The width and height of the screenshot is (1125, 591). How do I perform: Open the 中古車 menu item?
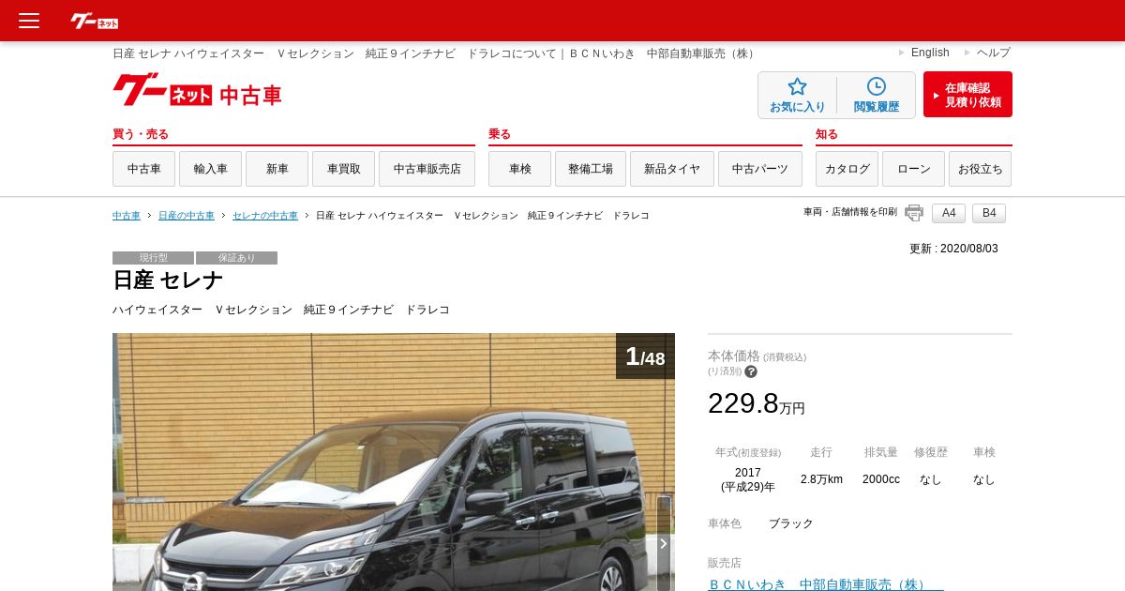click(x=143, y=169)
